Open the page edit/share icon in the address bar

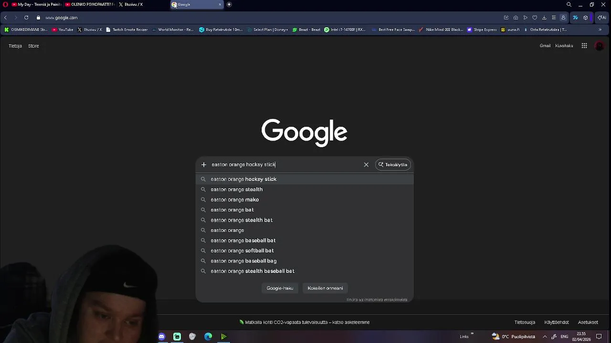506,18
